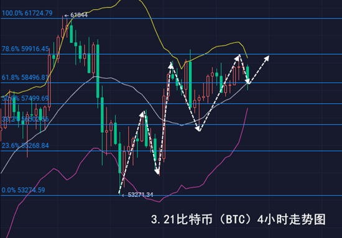The width and height of the screenshot is (342, 238).
Task: Click the 53271.34 low price marker
Action: coord(137,195)
